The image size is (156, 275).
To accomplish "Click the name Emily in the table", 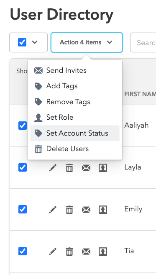I will 133,209.
